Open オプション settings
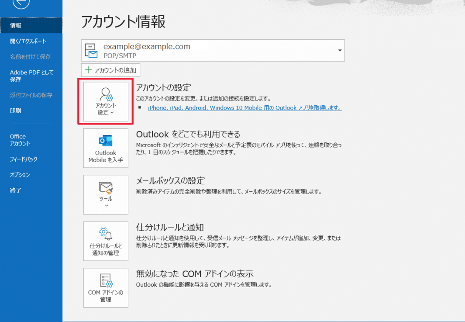The width and height of the screenshot is (465, 322). (20, 175)
